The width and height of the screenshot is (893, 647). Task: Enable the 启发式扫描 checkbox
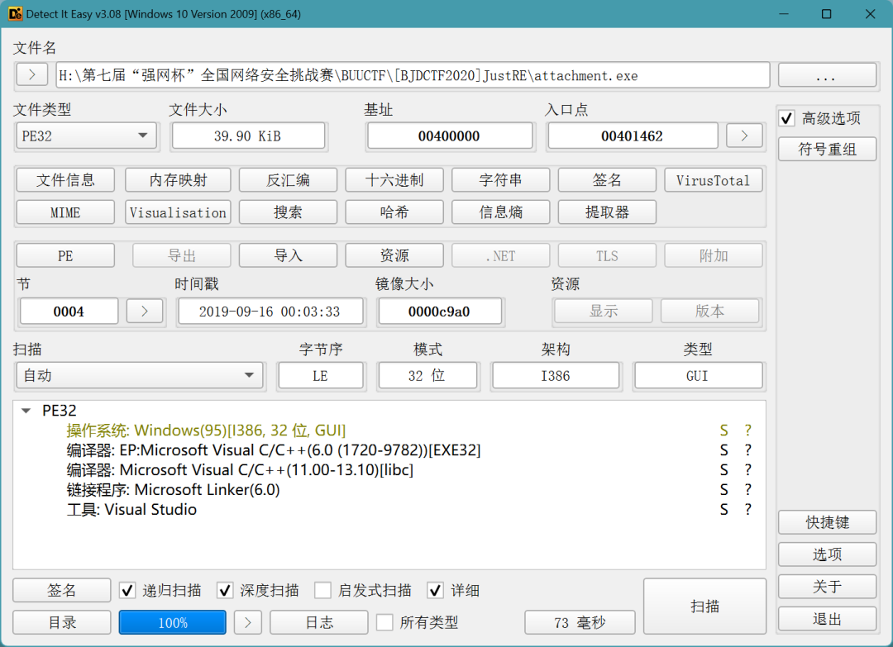pyautogui.click(x=323, y=590)
